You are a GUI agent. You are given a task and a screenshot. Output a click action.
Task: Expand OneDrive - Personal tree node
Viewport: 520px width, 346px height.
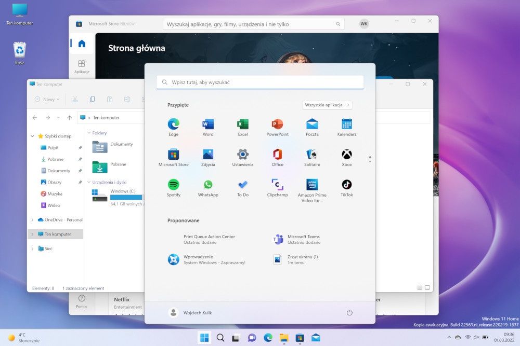click(32, 219)
